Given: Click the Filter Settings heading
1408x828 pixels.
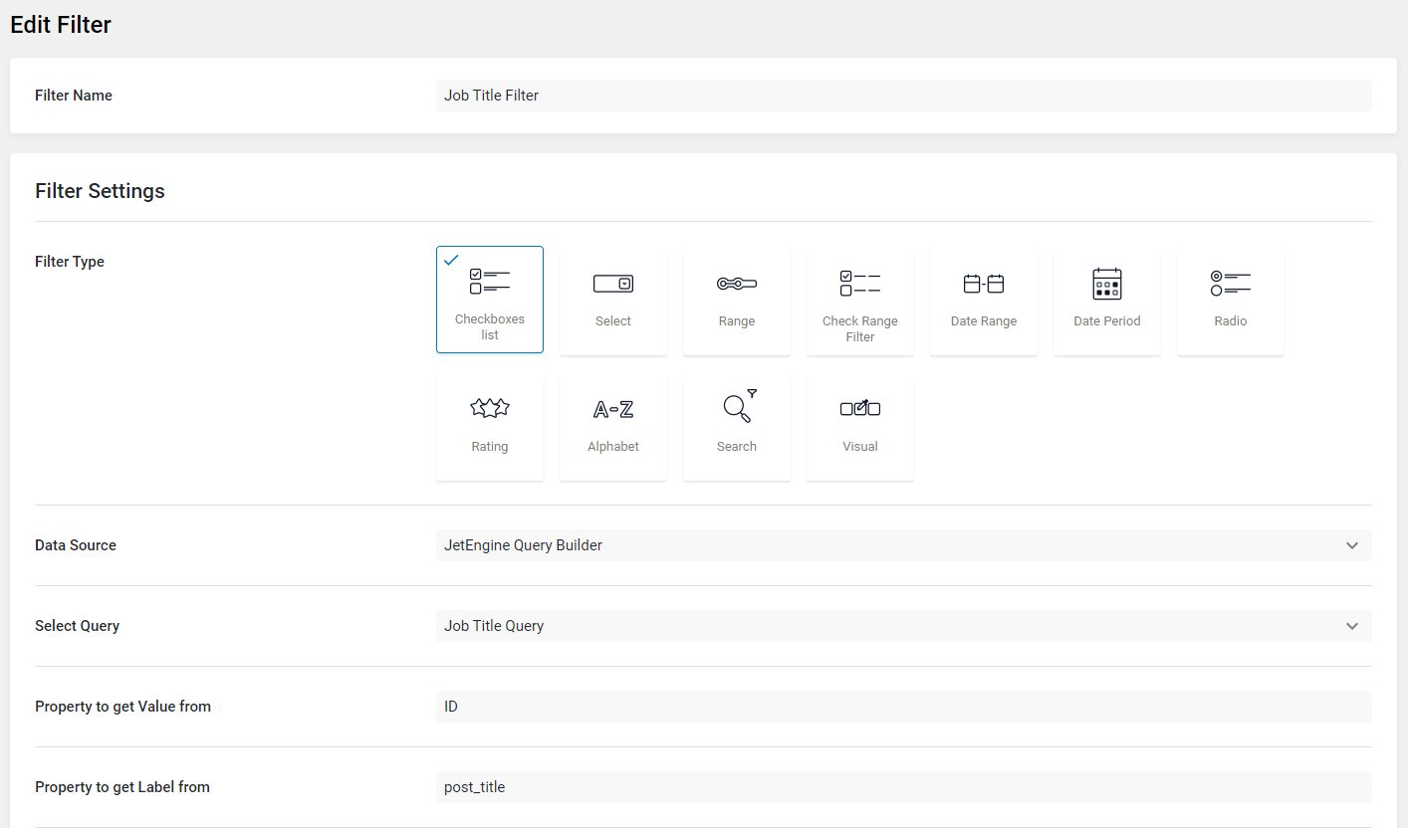Looking at the screenshot, I should coord(100,191).
